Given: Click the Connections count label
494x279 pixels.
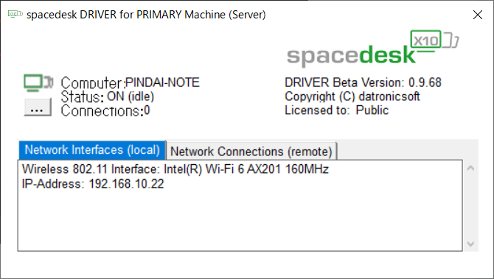Looking at the screenshot, I should click(x=105, y=110).
